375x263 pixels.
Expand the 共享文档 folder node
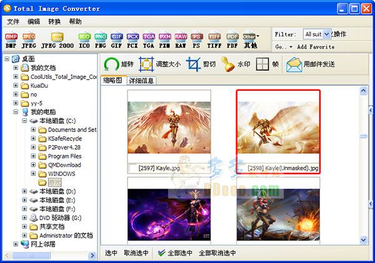tap(24, 227)
